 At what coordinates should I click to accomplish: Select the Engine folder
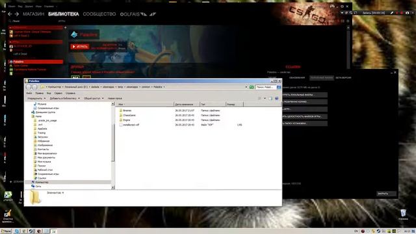(x=126, y=120)
